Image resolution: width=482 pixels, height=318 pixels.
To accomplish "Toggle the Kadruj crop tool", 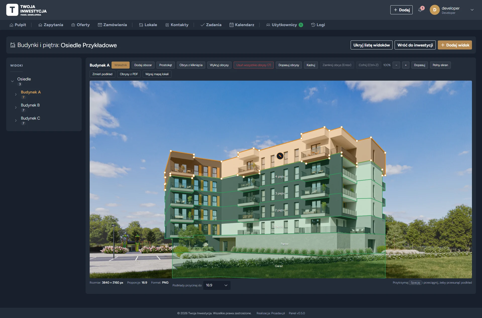I will 311,65.
